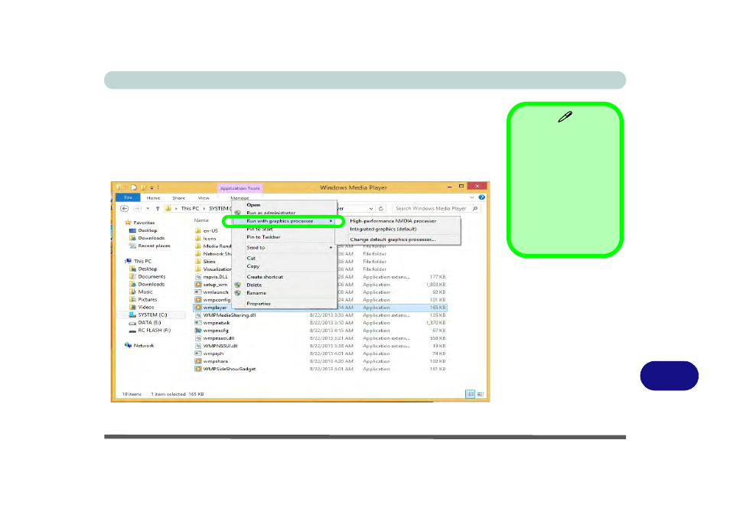
Task: Open the Recent locations dropdown arrow
Action: click(148, 209)
